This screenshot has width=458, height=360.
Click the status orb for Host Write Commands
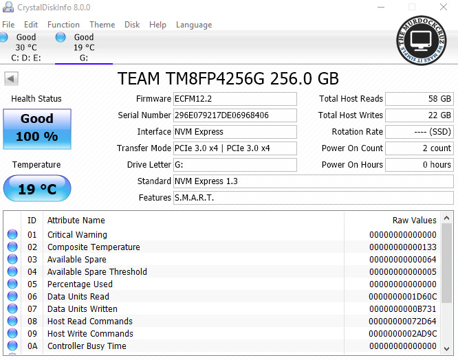coord(12,333)
